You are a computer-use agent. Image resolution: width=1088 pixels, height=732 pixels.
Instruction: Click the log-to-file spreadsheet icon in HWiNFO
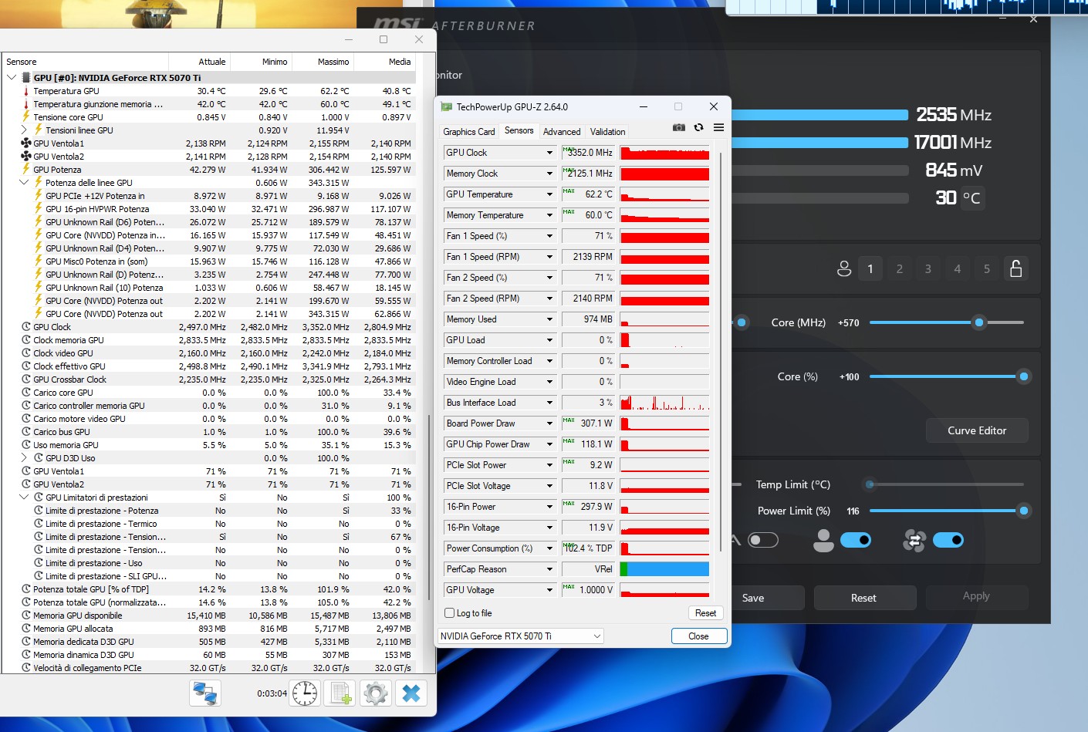340,693
